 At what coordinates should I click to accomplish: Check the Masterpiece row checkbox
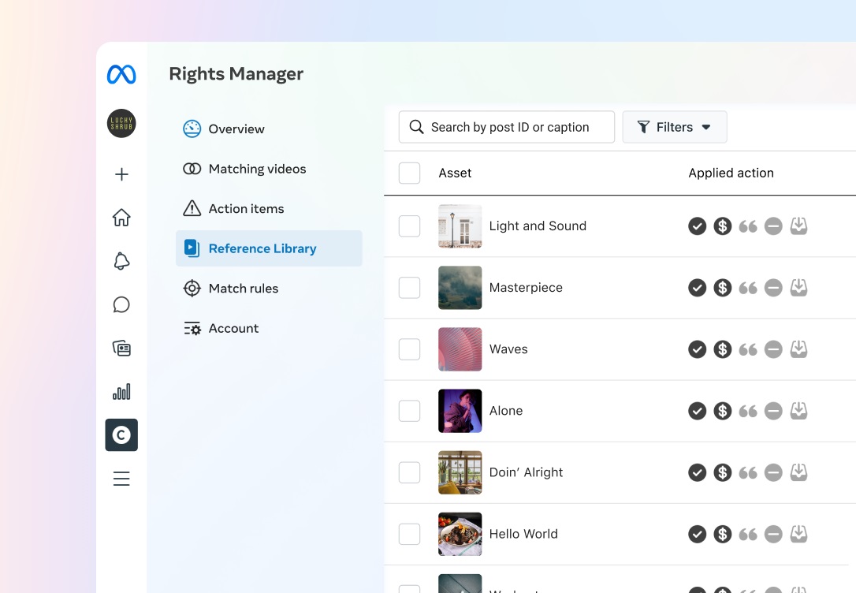(x=409, y=288)
